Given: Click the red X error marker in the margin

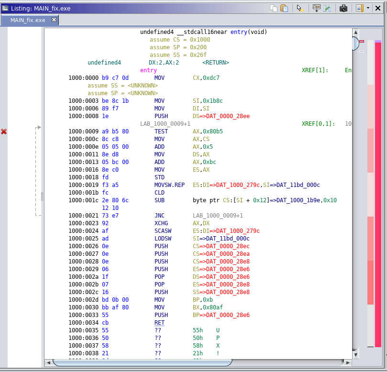Looking at the screenshot, I should pyautogui.click(x=4, y=131).
